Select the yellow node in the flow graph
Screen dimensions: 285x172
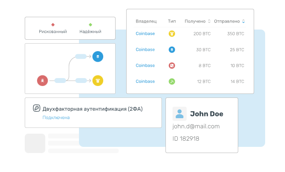point(98,80)
